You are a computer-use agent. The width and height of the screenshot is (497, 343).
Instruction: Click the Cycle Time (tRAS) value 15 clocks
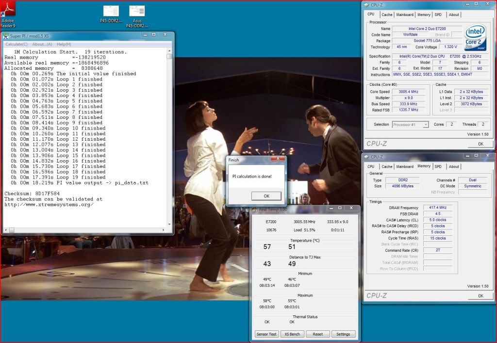click(x=438, y=238)
